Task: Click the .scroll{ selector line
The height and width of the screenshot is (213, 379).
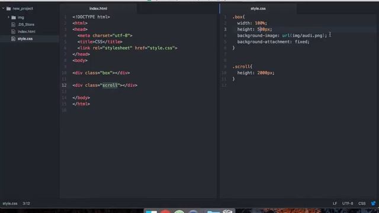Action: (x=242, y=67)
